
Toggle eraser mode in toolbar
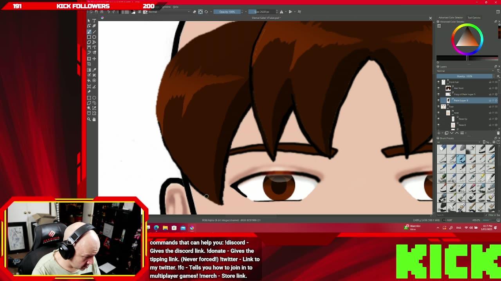coord(195,12)
